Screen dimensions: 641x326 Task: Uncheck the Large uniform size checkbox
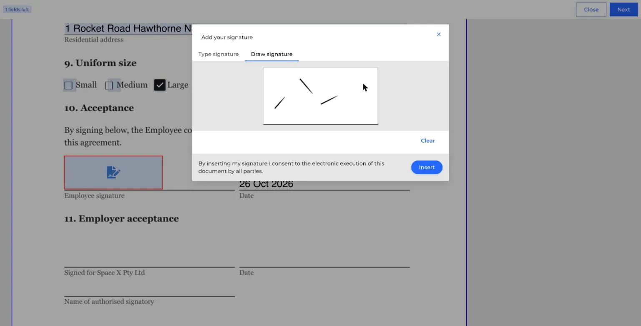(x=160, y=85)
